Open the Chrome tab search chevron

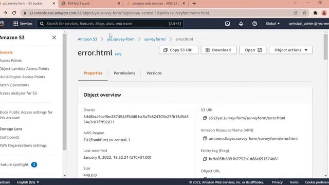(x=295, y=3)
